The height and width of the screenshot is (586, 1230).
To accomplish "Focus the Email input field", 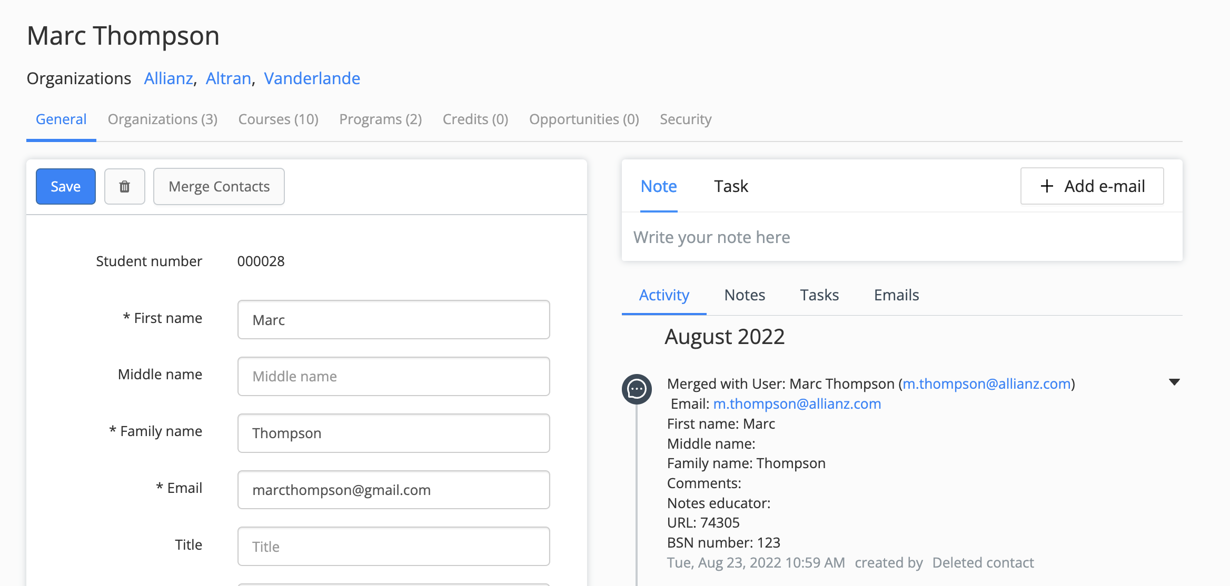I will coord(394,490).
